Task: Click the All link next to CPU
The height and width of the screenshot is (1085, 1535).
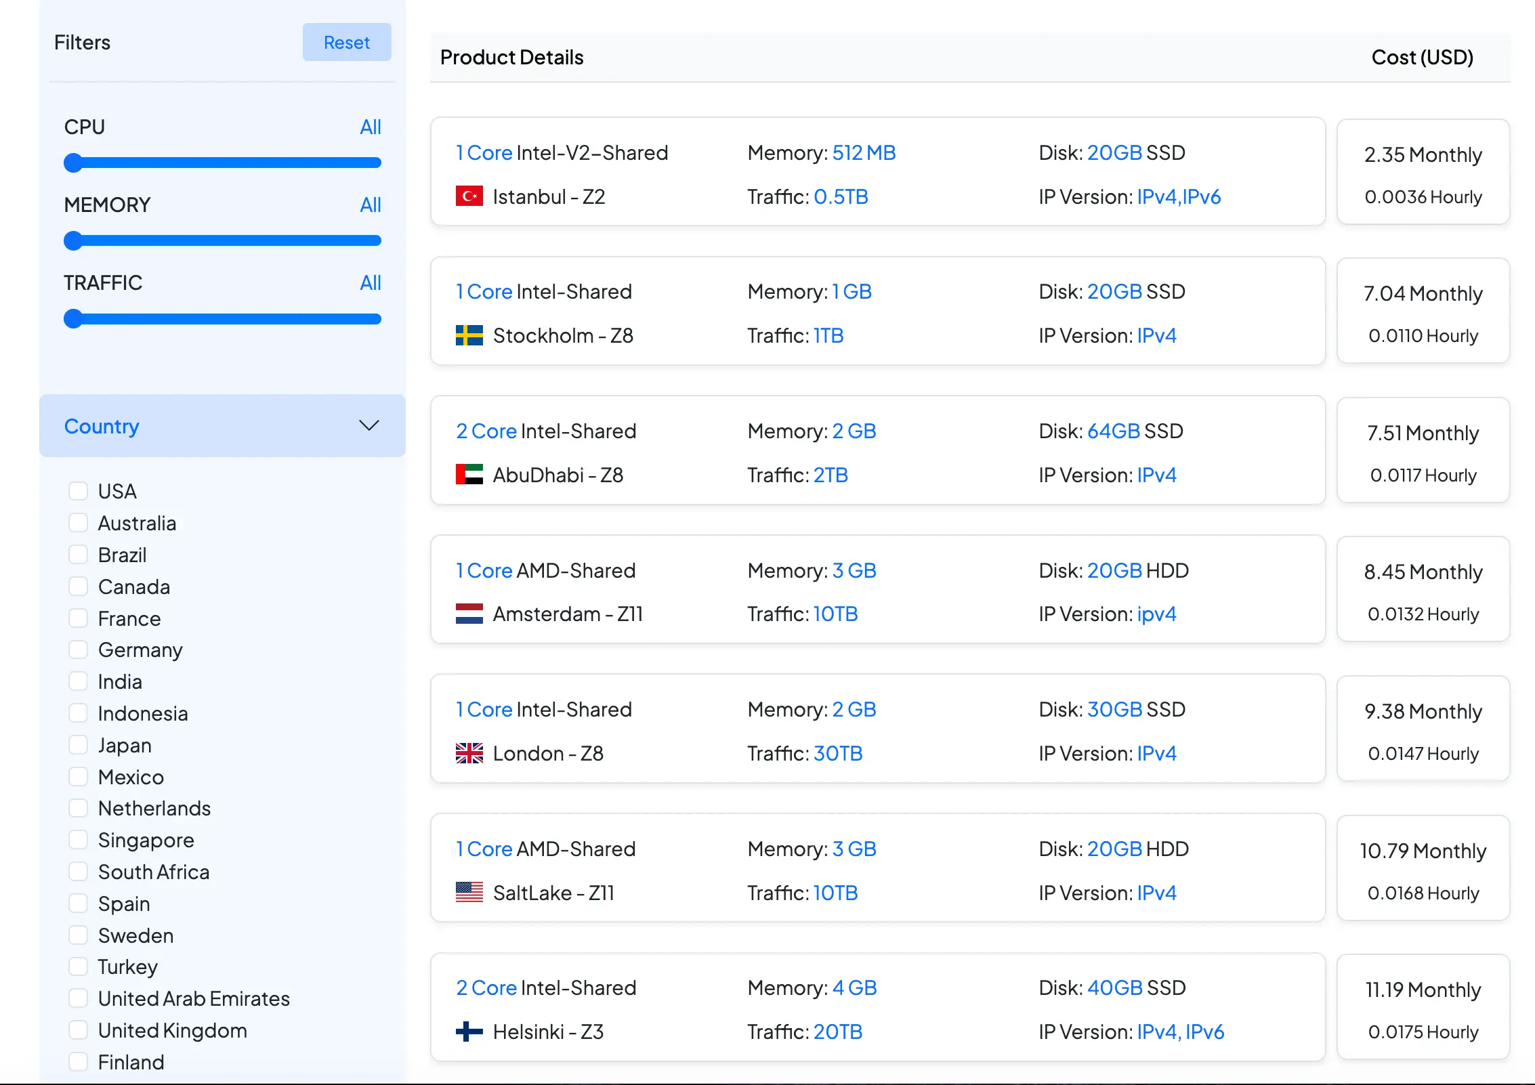Action: point(370,127)
